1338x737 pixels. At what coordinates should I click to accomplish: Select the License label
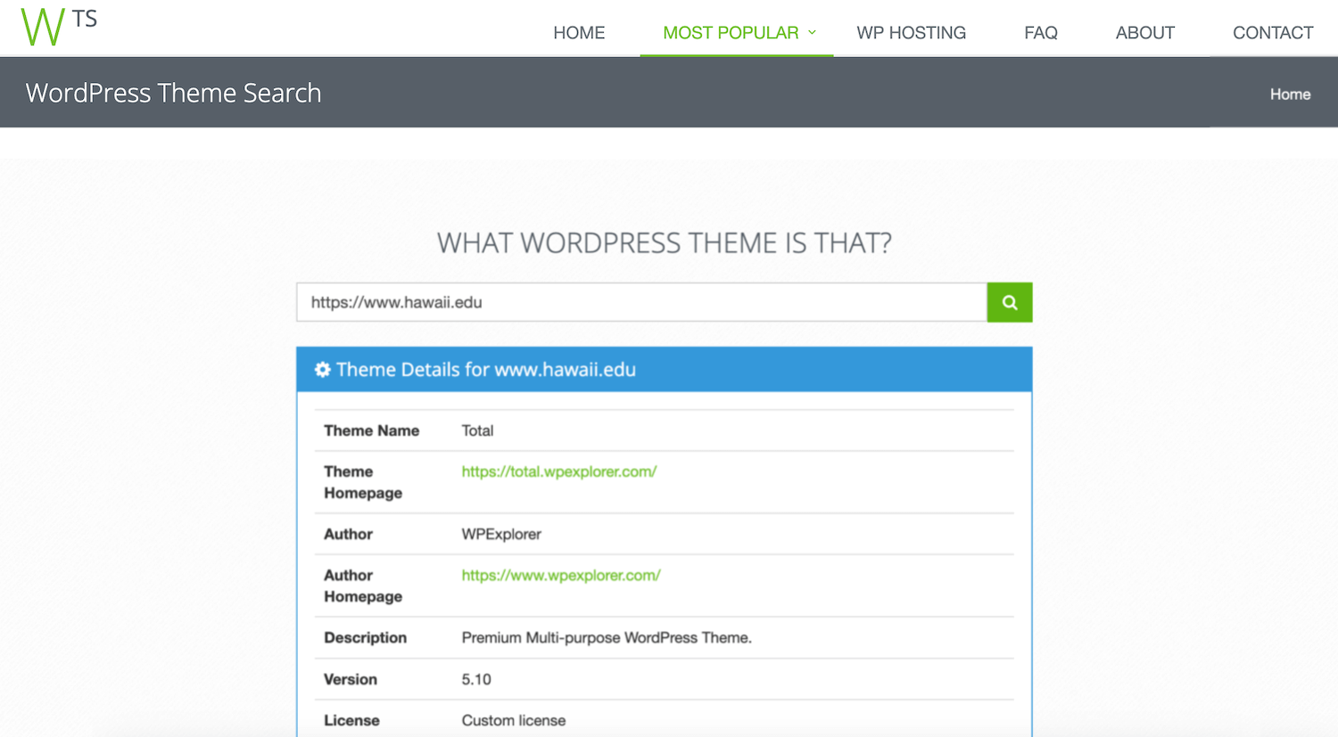351,720
